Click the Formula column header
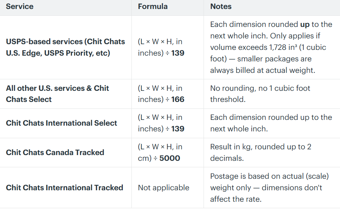Viewport: 340px width, 210px height. pos(153,6)
